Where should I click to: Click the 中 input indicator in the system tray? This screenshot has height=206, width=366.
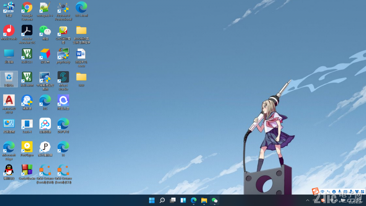click(x=314, y=200)
